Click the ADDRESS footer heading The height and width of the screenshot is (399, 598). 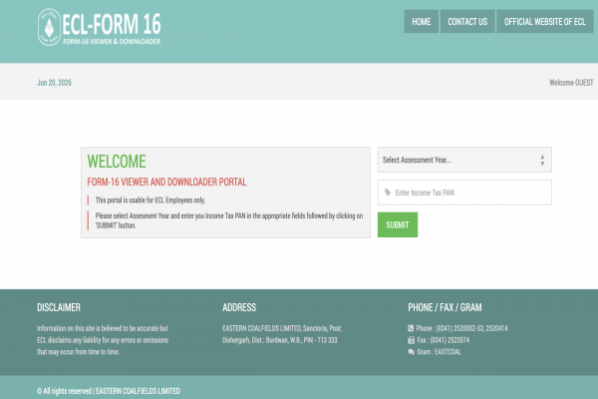239,307
